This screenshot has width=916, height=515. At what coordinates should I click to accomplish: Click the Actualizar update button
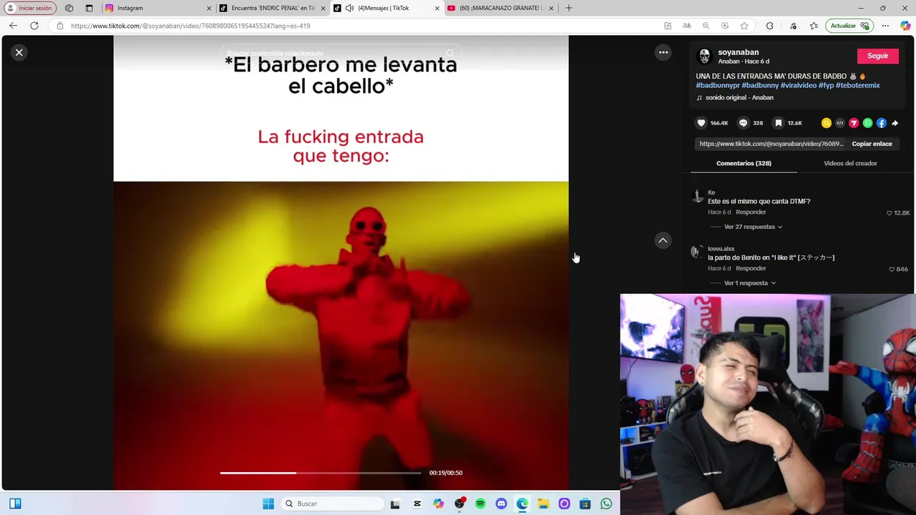tap(849, 26)
